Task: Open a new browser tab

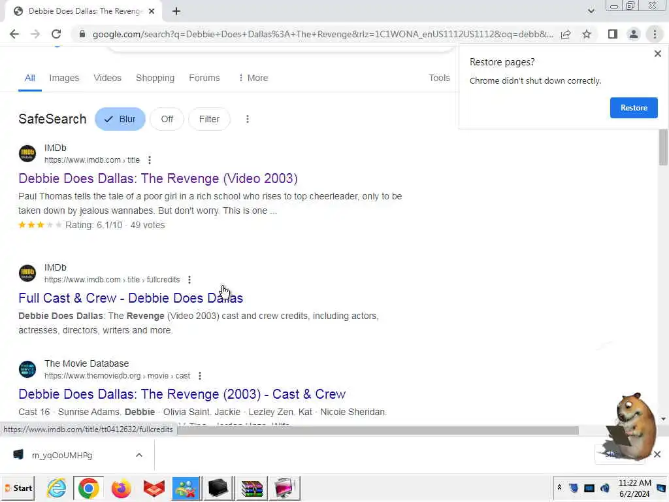Action: tap(176, 11)
